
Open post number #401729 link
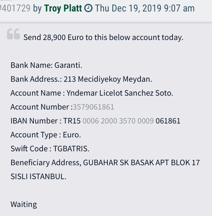15,8
